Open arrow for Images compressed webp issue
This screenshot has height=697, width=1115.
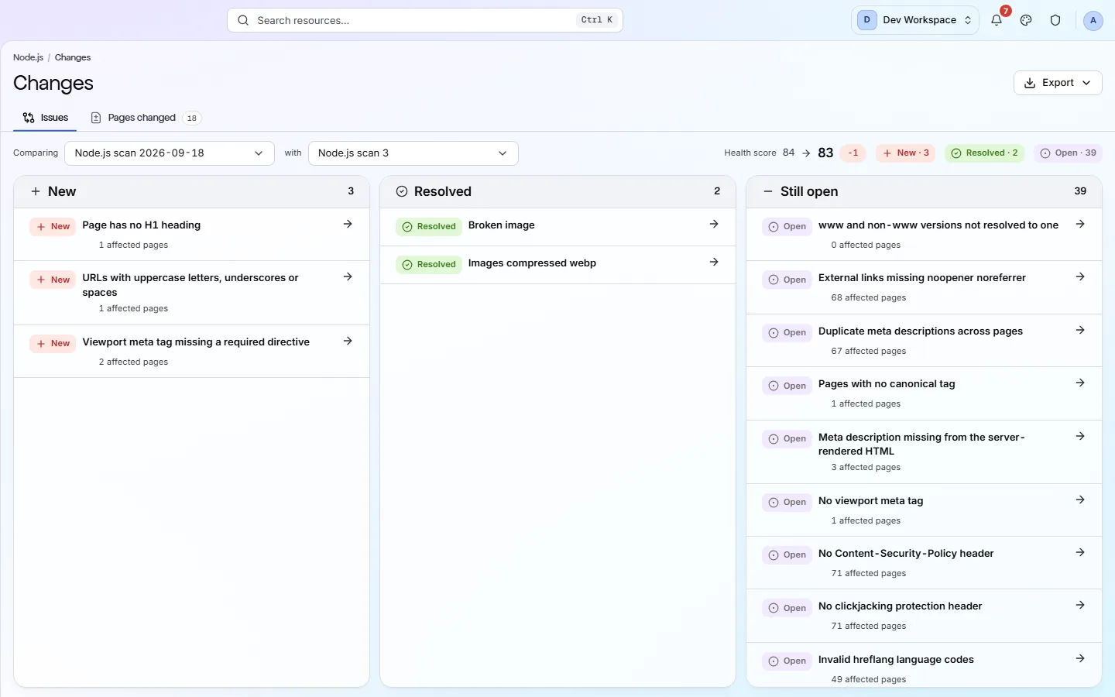click(714, 262)
